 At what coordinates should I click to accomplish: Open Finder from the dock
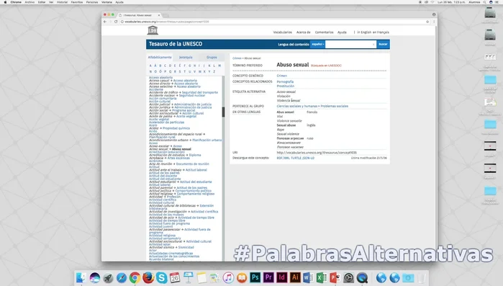81,277
